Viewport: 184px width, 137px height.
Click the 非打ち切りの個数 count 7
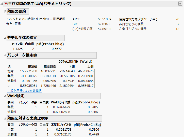(178, 24)
